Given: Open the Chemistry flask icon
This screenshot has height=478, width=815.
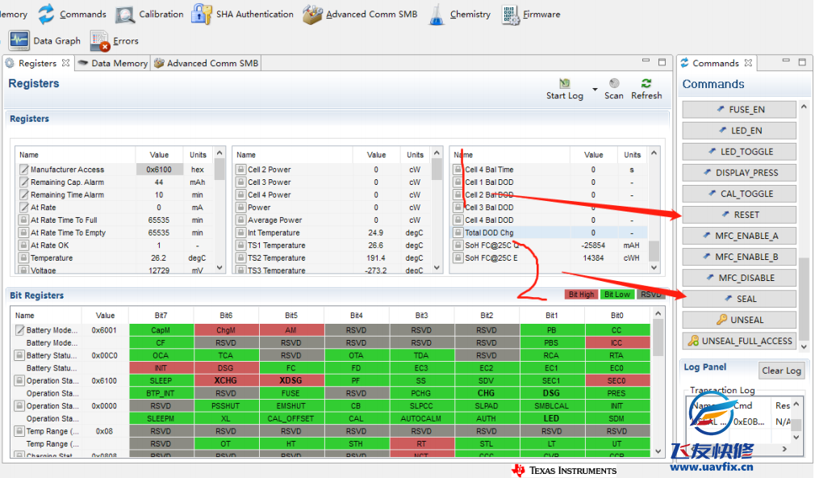Looking at the screenshot, I should point(437,14).
